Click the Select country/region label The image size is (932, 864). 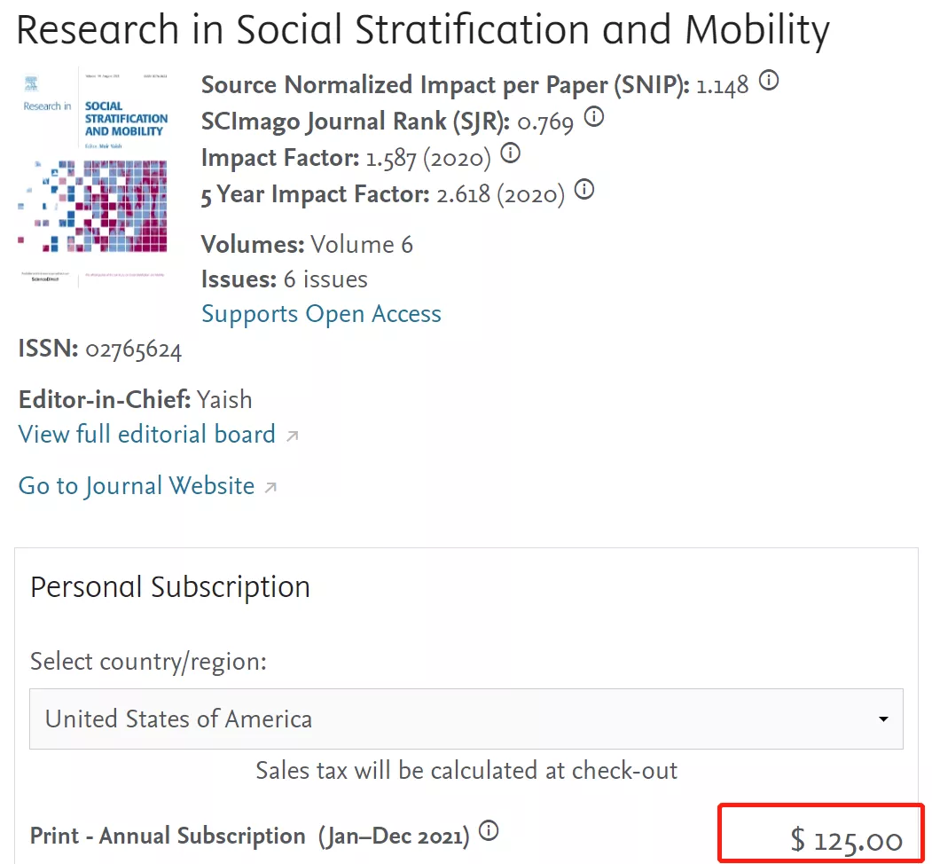tap(148, 662)
